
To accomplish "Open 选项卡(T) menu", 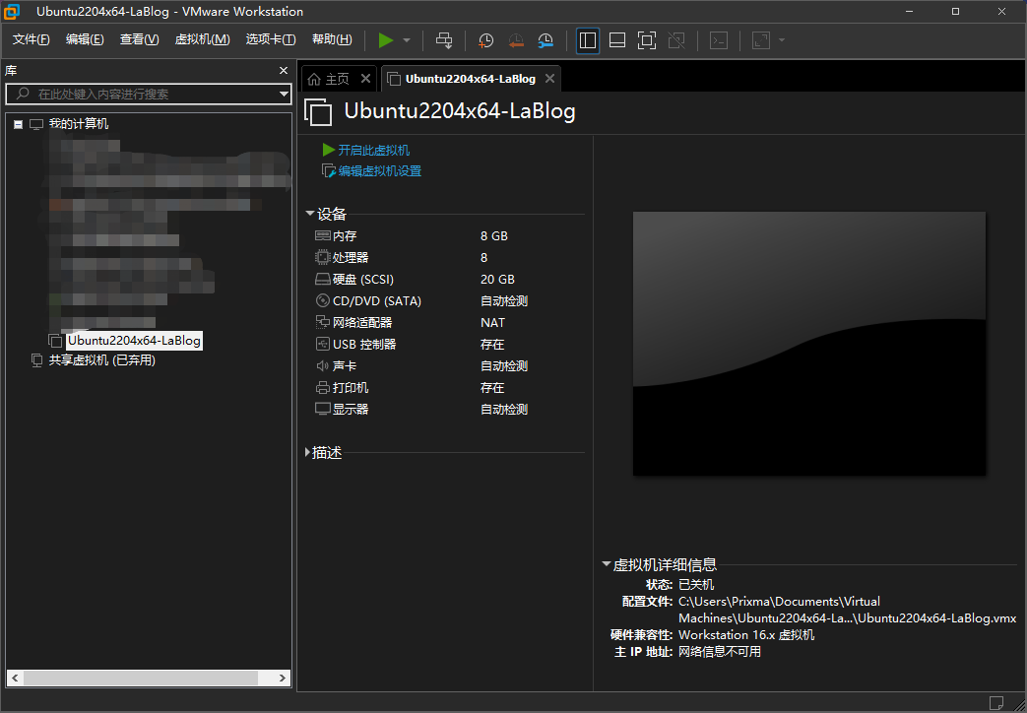I will pos(271,39).
